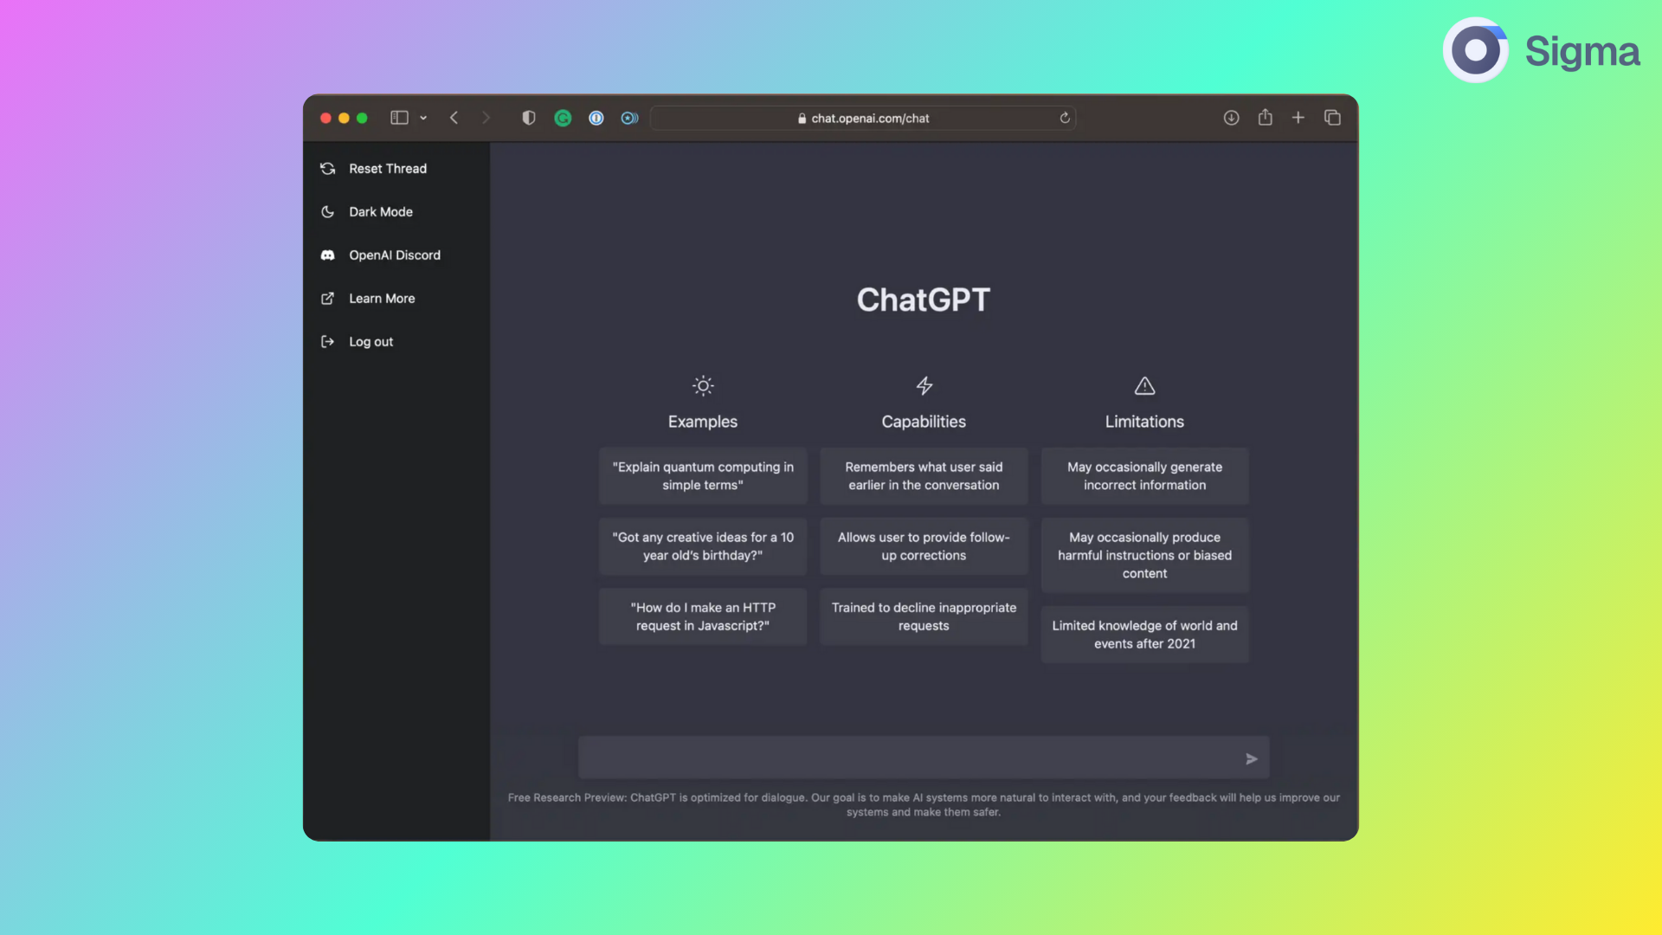
Task: Click "Remembers what user said earlier" card
Action: [x=924, y=476]
